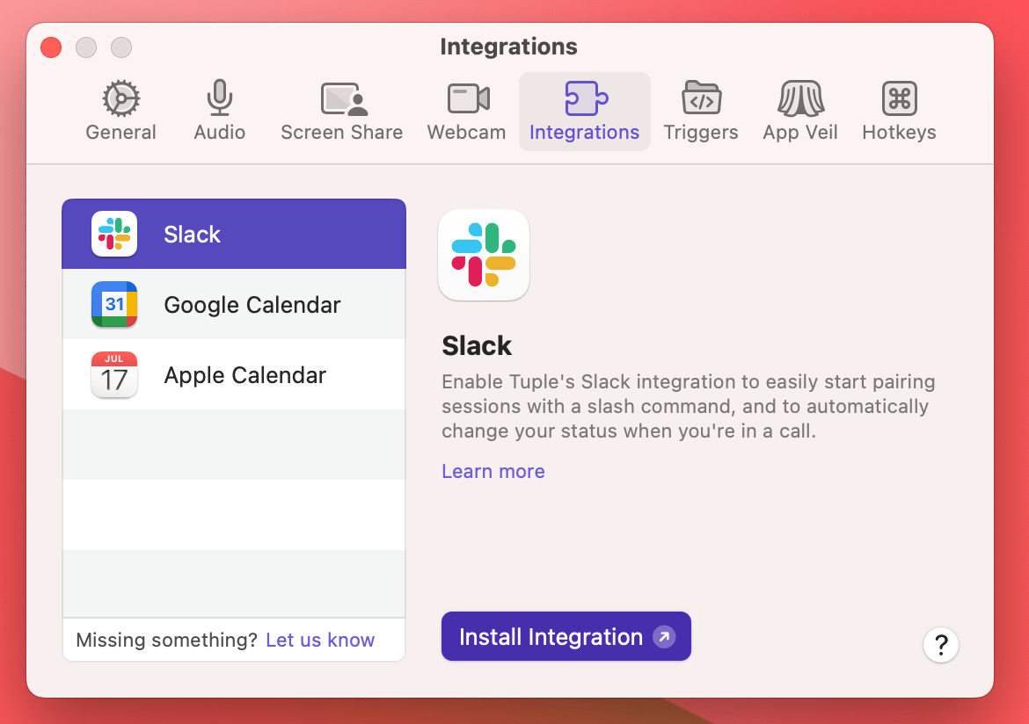Click the arrow icon on Install Integration
The height and width of the screenshot is (724, 1029).
664,636
